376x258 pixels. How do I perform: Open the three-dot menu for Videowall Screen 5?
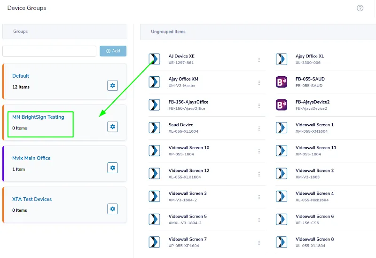click(259, 220)
